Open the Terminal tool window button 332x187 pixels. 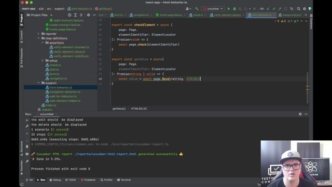[x=124, y=180]
